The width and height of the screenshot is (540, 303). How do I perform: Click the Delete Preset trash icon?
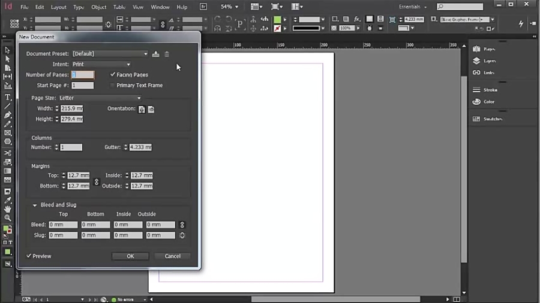[167, 54]
